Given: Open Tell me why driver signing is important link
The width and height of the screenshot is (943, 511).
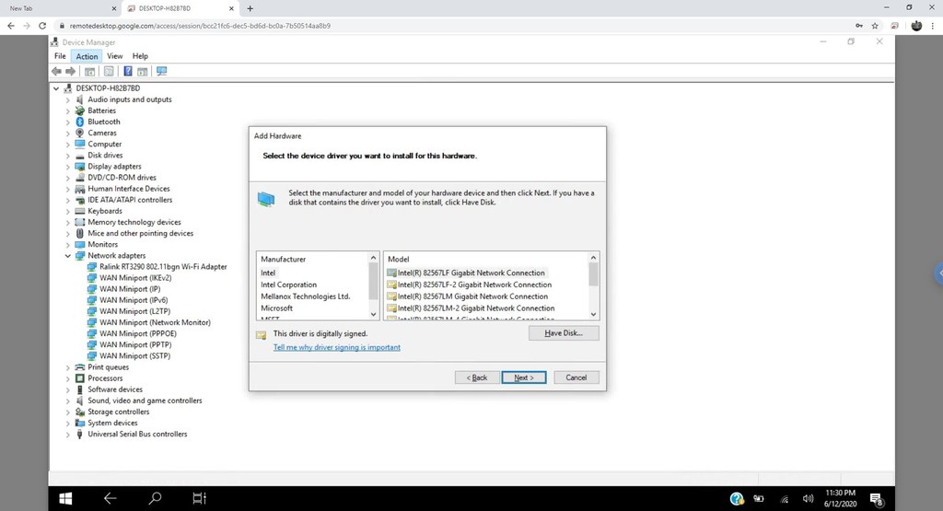Looking at the screenshot, I should [337, 347].
